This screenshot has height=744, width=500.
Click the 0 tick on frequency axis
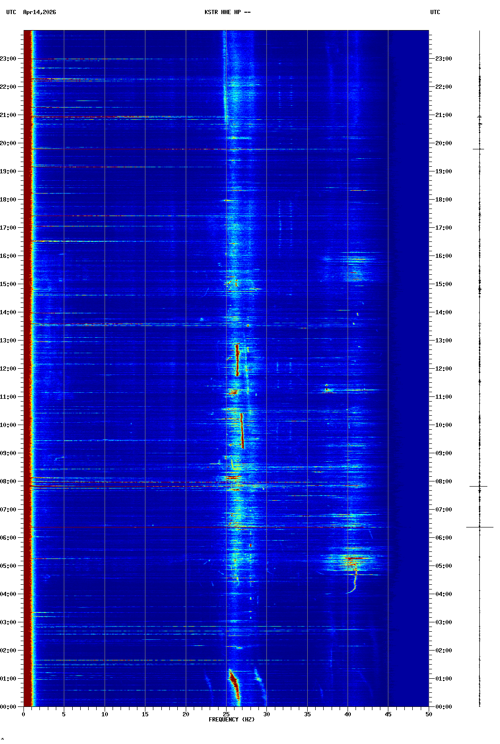point(23,714)
